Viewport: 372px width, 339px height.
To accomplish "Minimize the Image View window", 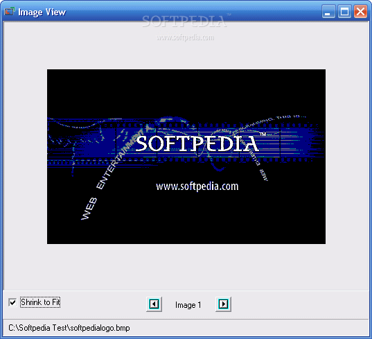I will click(x=328, y=11).
